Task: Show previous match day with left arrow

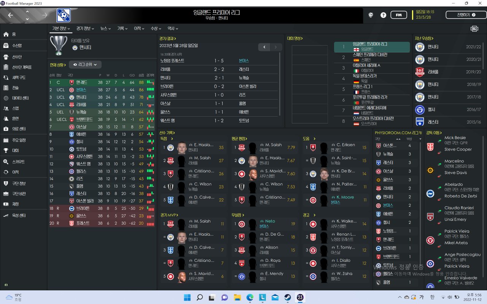Action: [x=264, y=47]
